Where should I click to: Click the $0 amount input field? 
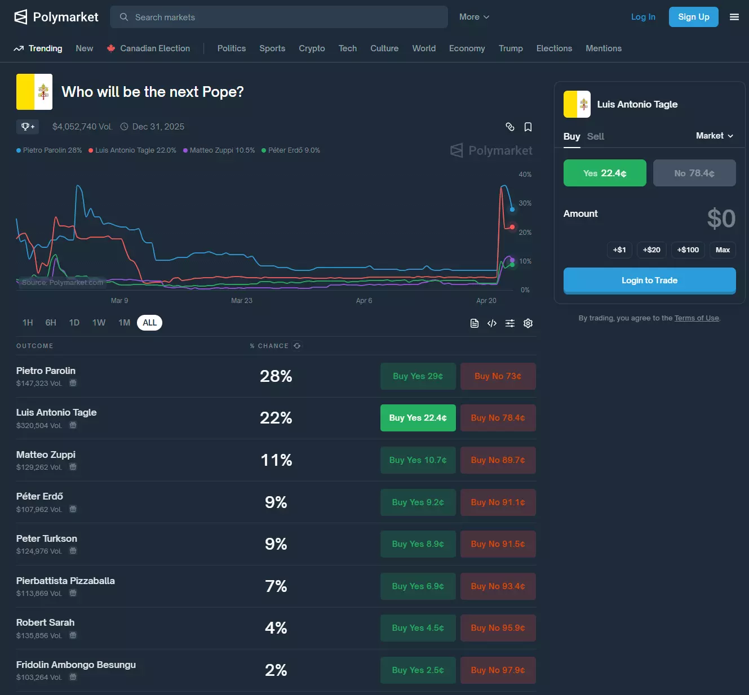(721, 219)
